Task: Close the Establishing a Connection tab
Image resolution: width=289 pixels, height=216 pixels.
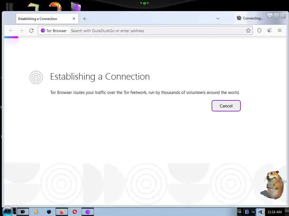Action: point(74,19)
